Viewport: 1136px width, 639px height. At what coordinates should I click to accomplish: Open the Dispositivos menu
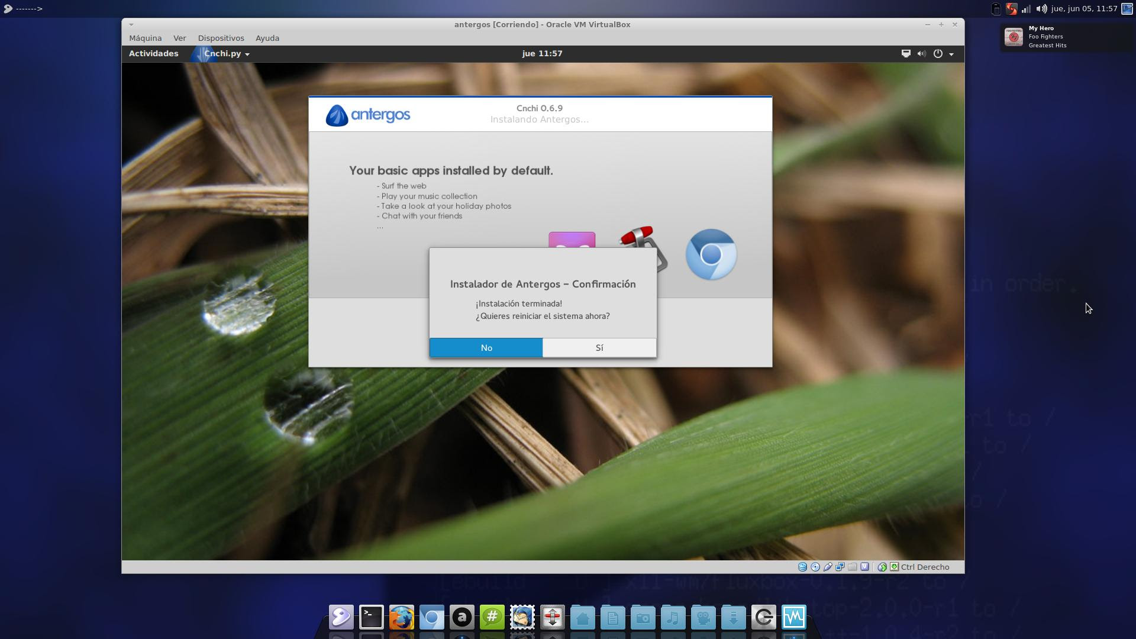coord(221,38)
